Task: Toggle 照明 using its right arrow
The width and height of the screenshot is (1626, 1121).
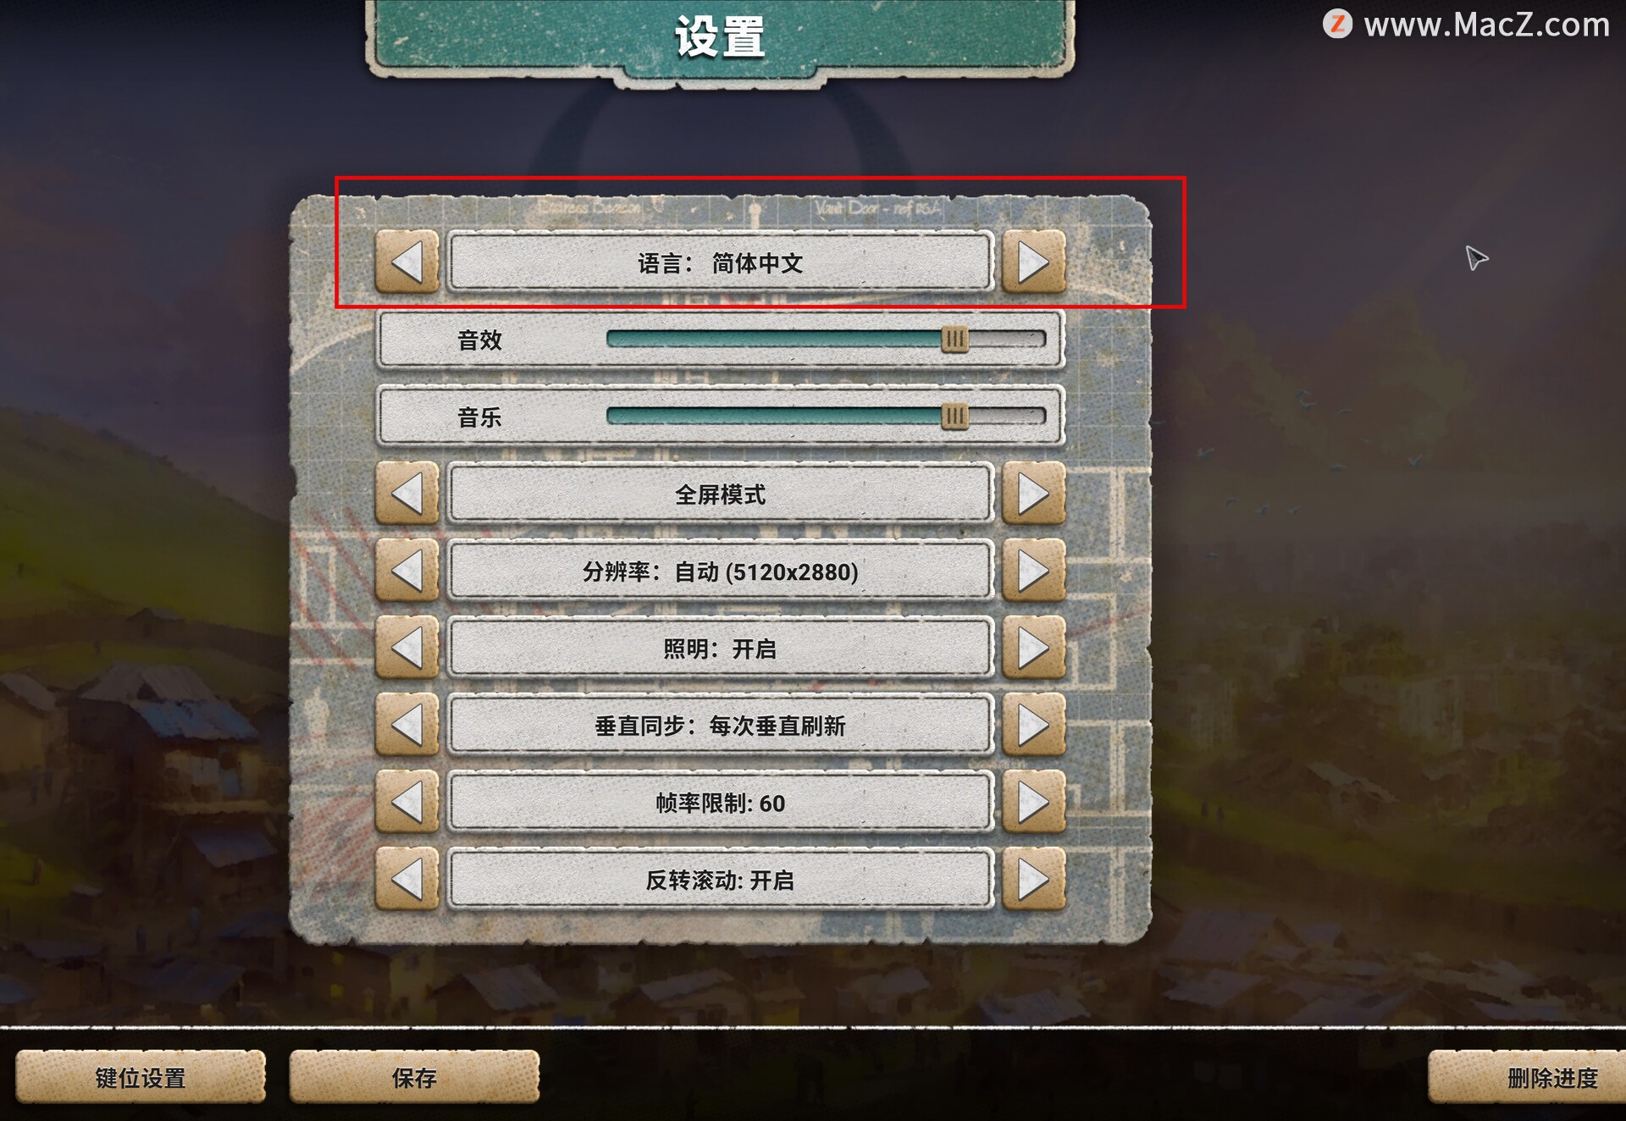Action: tap(1033, 648)
